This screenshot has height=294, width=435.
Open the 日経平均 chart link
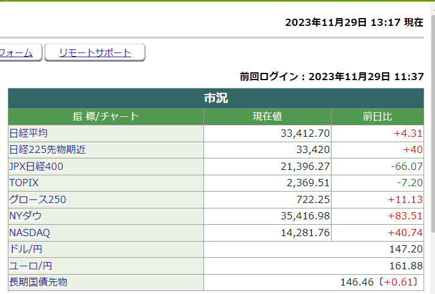28,133
